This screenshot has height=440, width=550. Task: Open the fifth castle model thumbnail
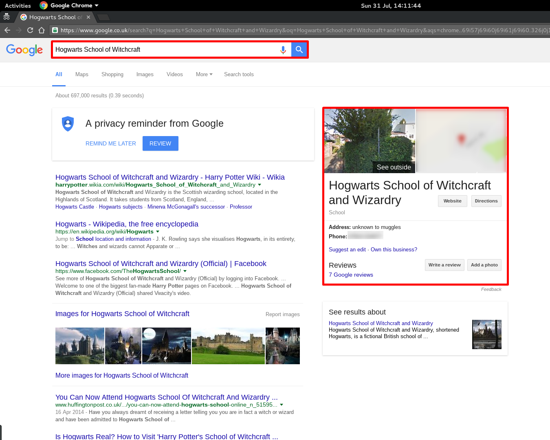(x=283, y=346)
